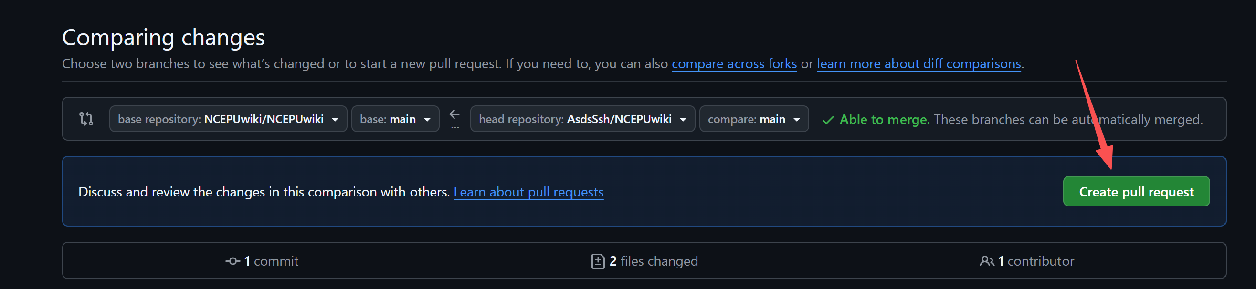
Task: Click the commit icon in the summary bar
Action: pyautogui.click(x=233, y=261)
